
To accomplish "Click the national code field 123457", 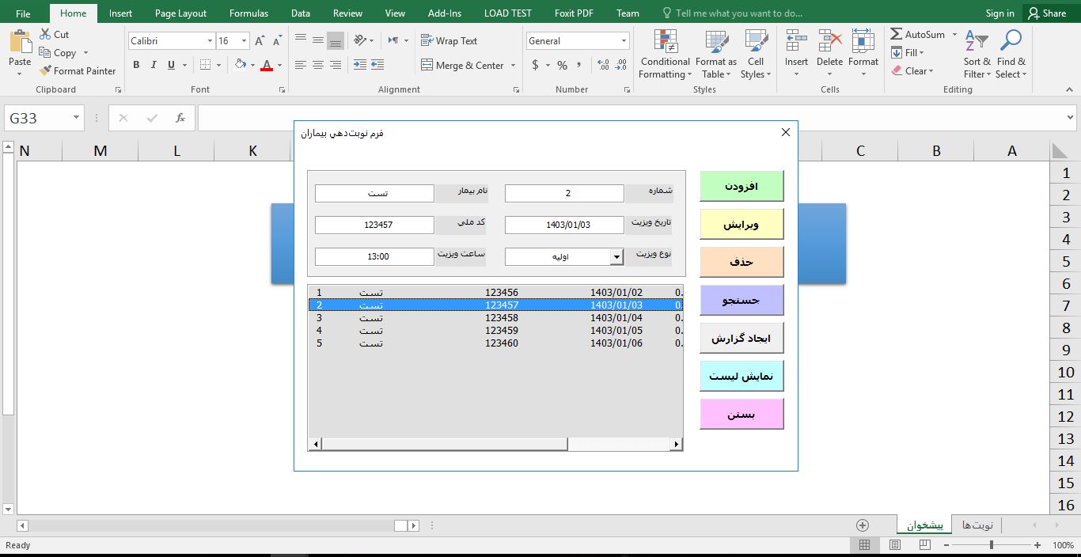I will [374, 225].
